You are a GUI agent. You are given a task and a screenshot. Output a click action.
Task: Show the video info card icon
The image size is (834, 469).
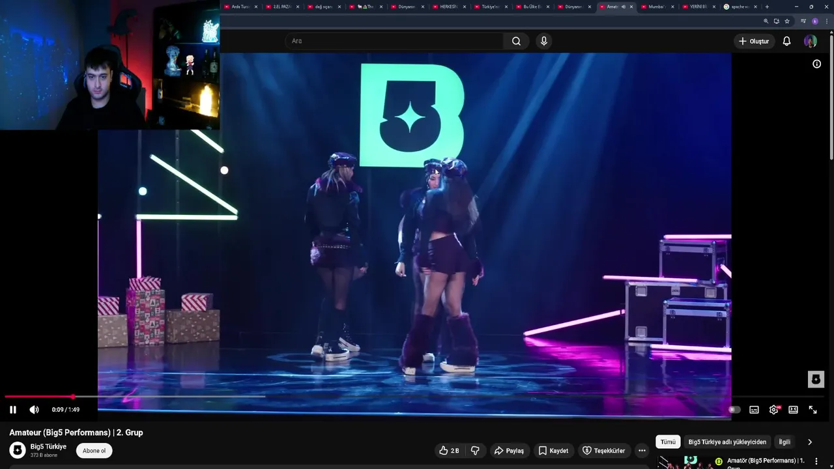816,64
